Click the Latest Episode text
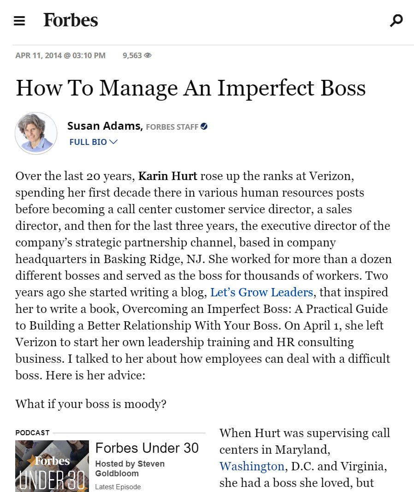This screenshot has height=492, width=414. click(118, 486)
